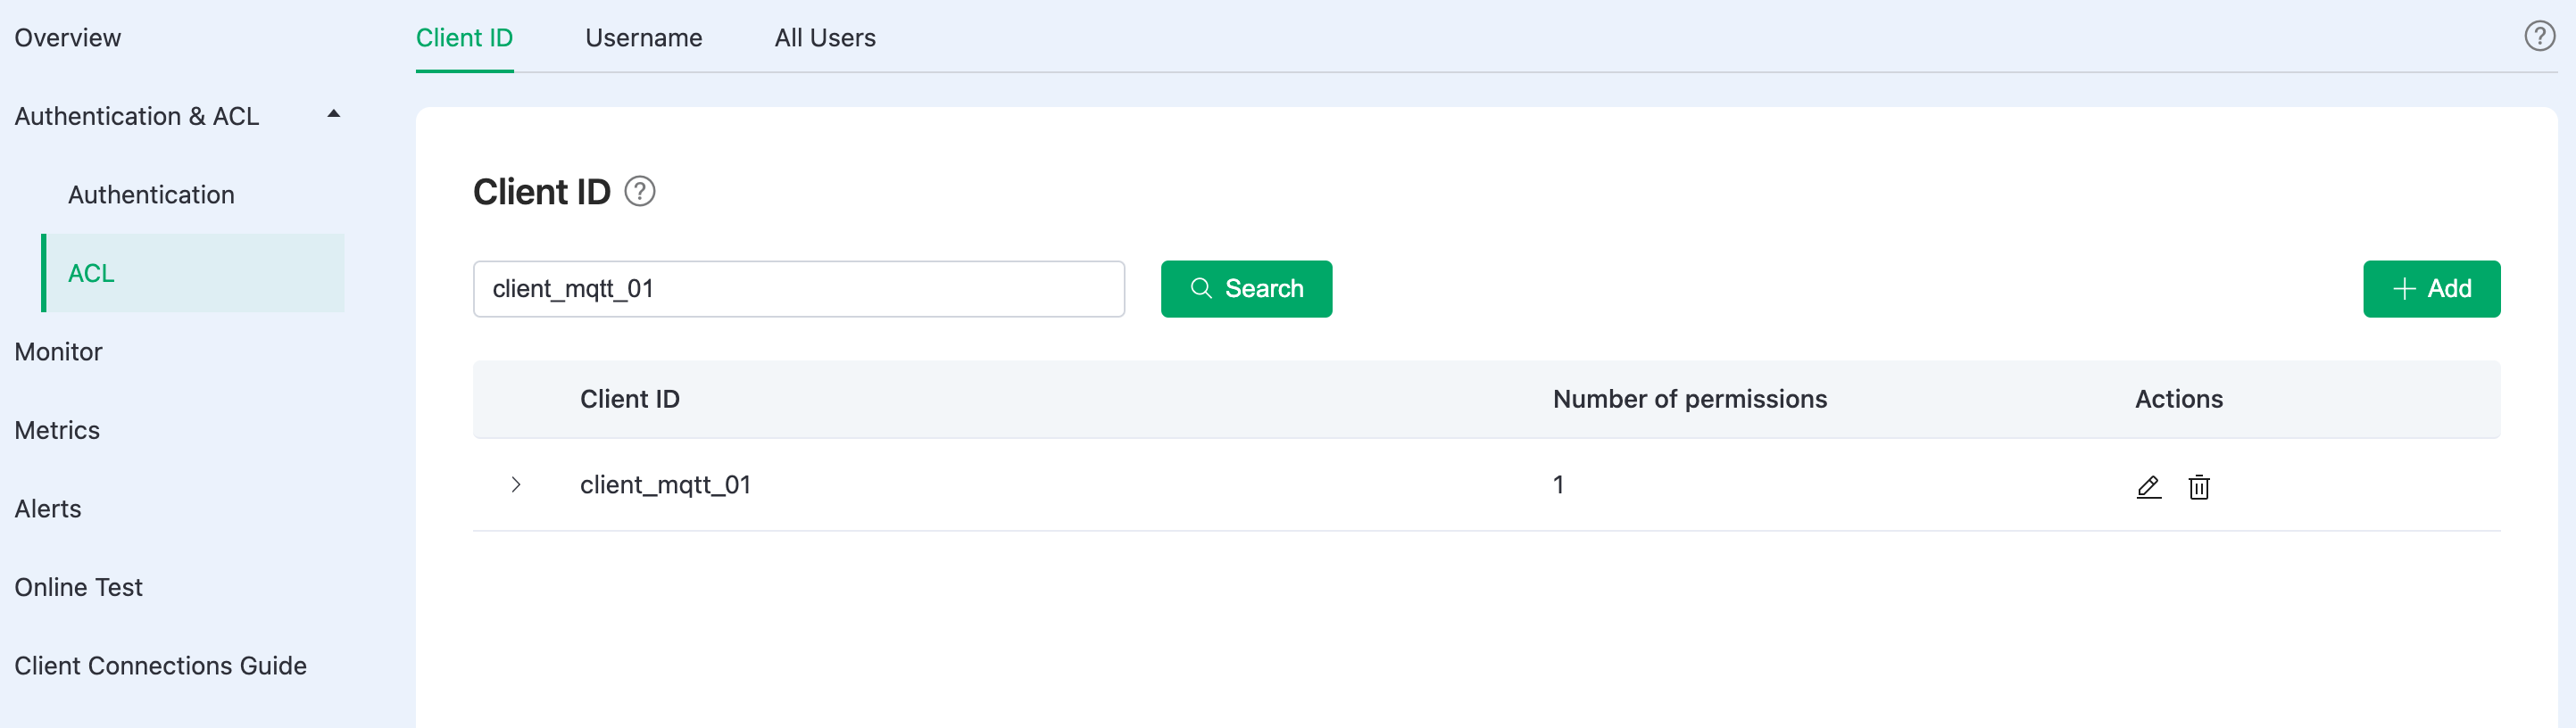Focus the client ID search input field
The width and height of the screenshot is (2576, 728).
[x=798, y=289]
